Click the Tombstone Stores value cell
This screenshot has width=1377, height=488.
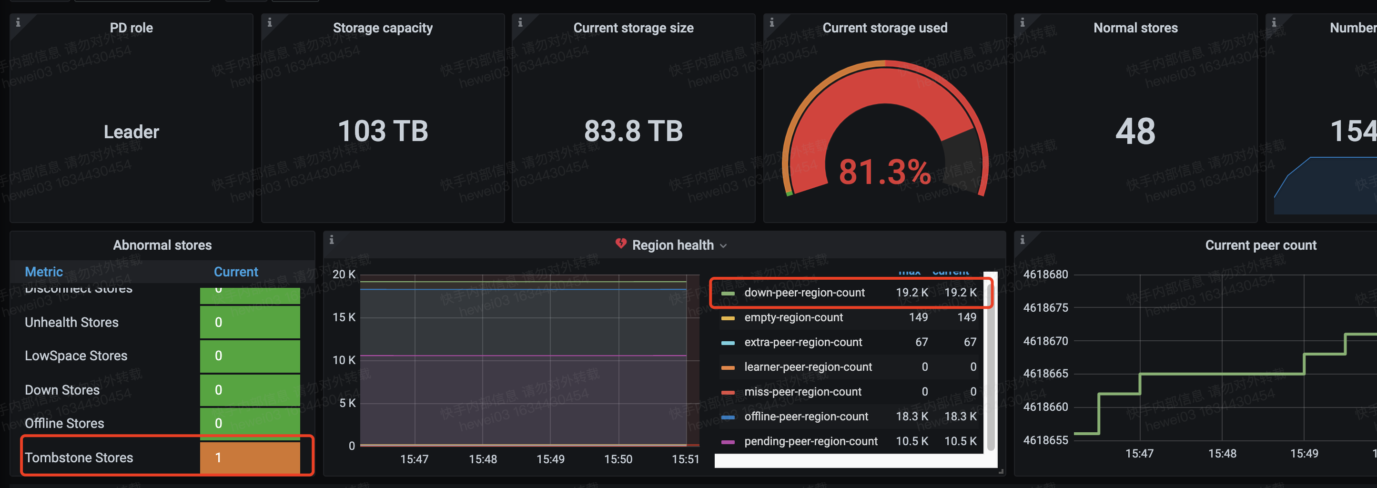[250, 457]
